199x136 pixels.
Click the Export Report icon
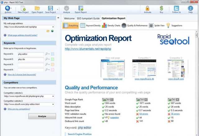(x=81, y=8)
